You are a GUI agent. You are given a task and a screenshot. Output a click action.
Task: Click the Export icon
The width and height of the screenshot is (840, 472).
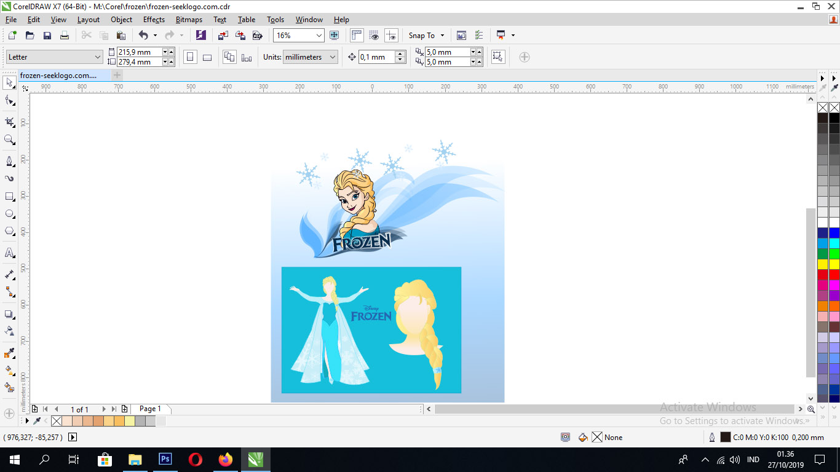(240, 36)
